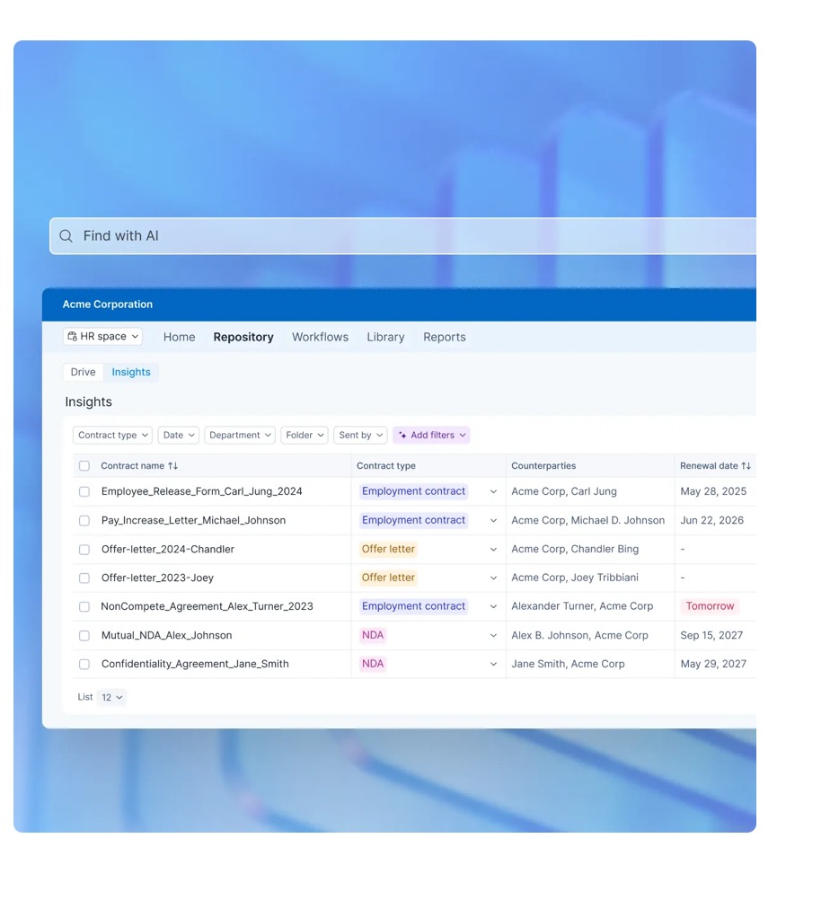Image resolution: width=839 pixels, height=900 pixels.
Task: Click the Tomorrow renewal badge on NonCompete_Agreement_Alex_Turner_2023
Action: (x=710, y=606)
